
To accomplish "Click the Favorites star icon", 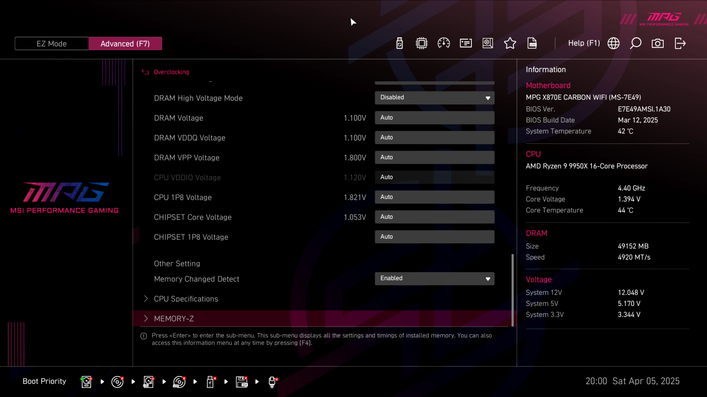I will (x=510, y=43).
